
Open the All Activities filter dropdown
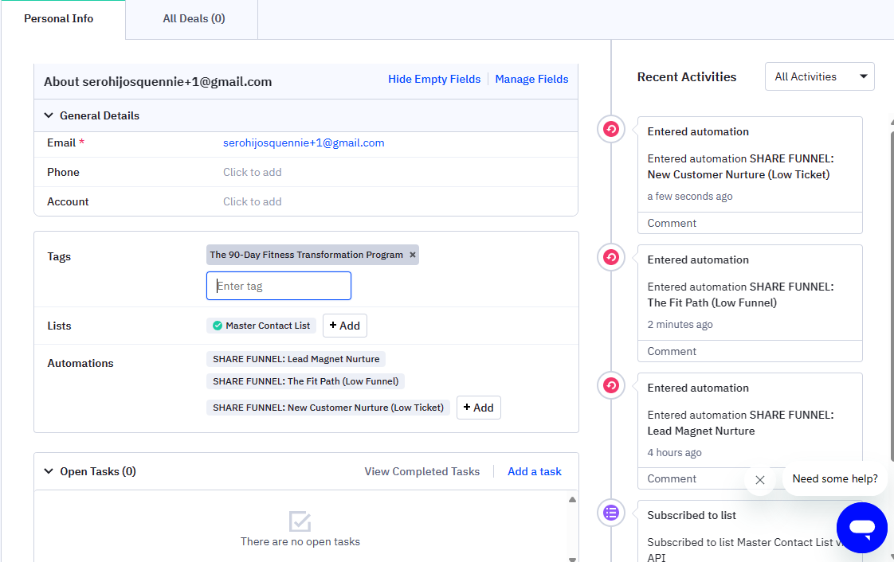[819, 76]
